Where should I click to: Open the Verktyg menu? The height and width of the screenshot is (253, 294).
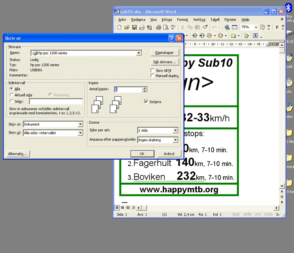[x=199, y=19]
